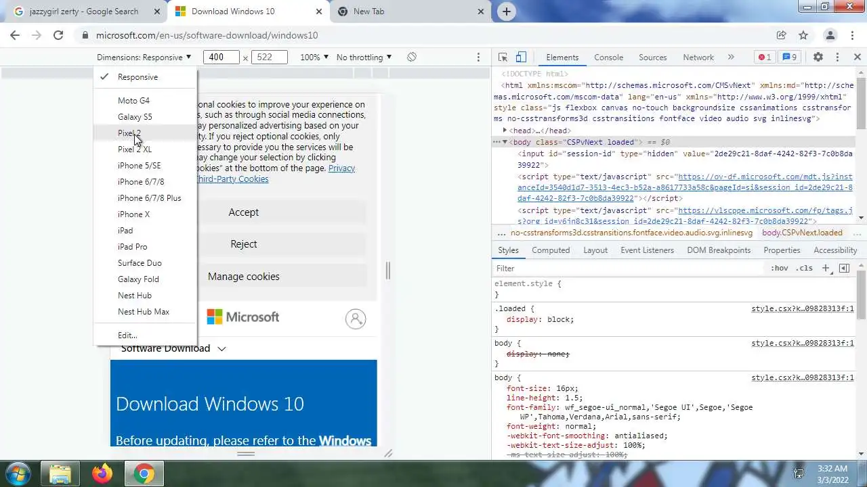Click the red errors counter badge
The image size is (867, 487).
click(764, 57)
